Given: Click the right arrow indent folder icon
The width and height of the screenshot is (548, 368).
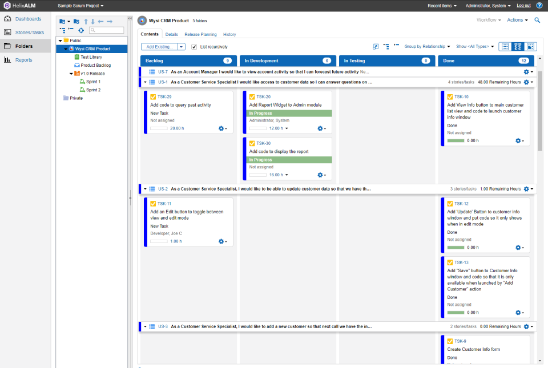Looking at the screenshot, I should coord(110,22).
